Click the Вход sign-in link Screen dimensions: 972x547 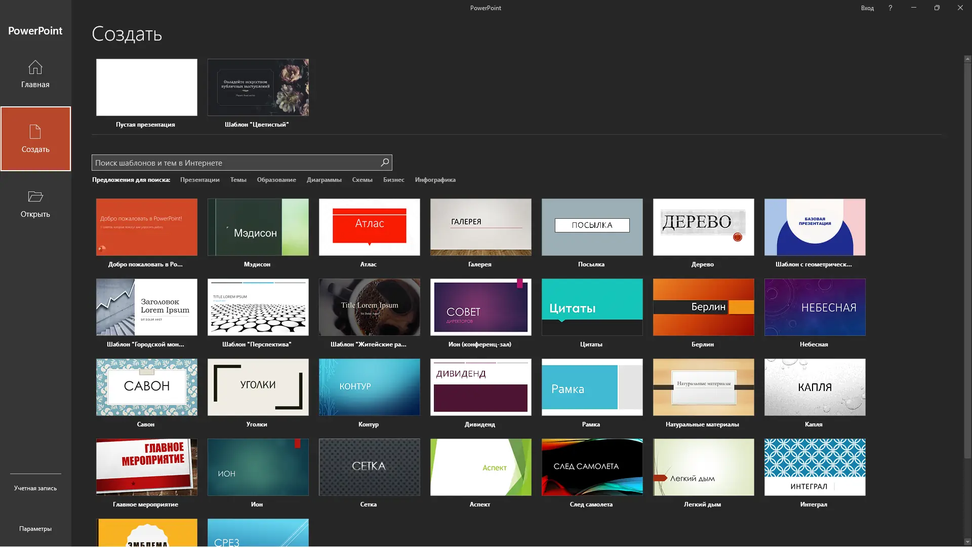pyautogui.click(x=867, y=8)
